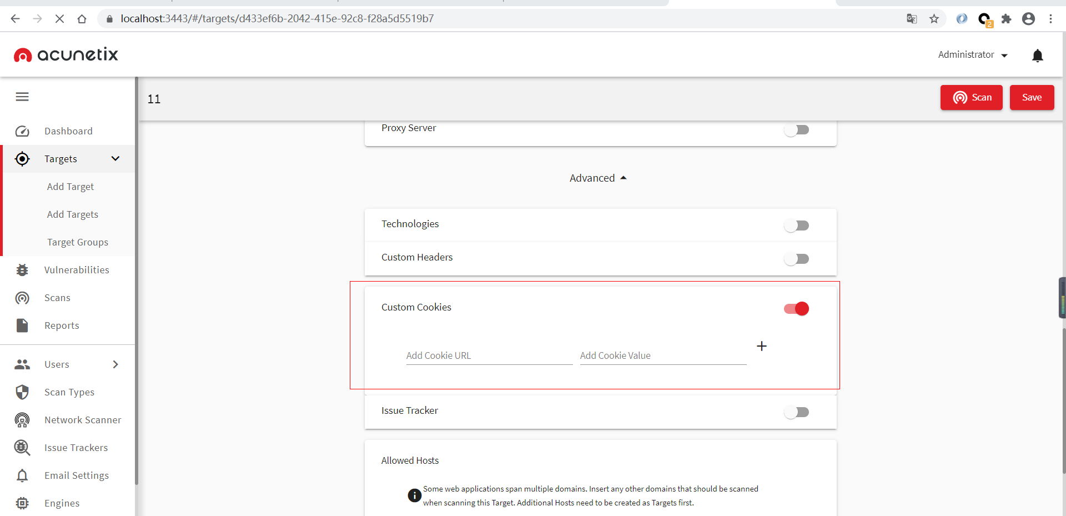This screenshot has width=1066, height=516.
Task: Open Vulnerabilities via bug icon
Action: click(22, 270)
